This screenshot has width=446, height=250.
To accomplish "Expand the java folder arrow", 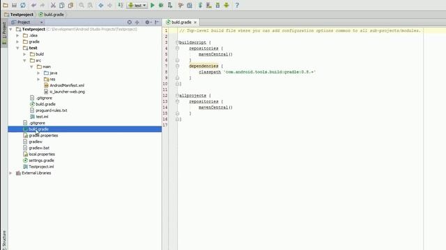I will (39, 73).
